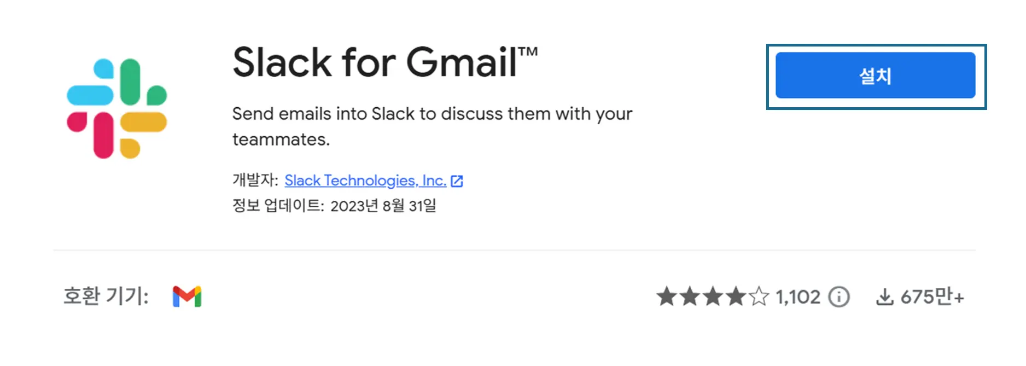
Task: Click the Gmail compatible device icon
Action: coord(187,297)
